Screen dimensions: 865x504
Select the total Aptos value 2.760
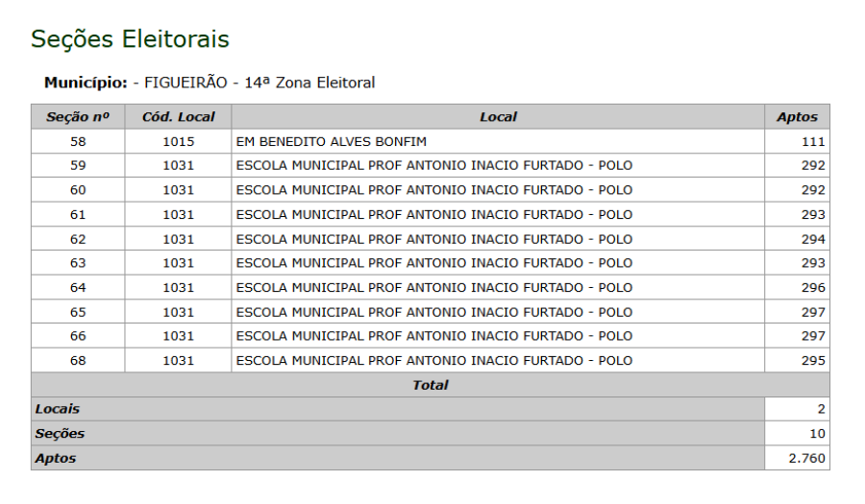click(806, 458)
